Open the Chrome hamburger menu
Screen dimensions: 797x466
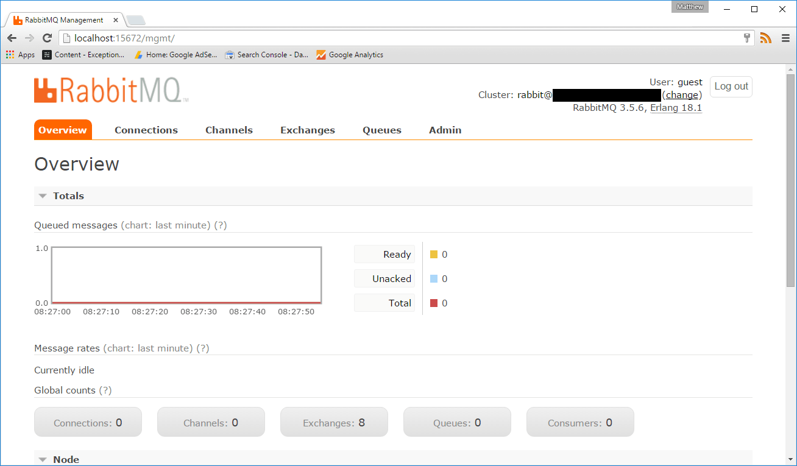pyautogui.click(x=785, y=38)
